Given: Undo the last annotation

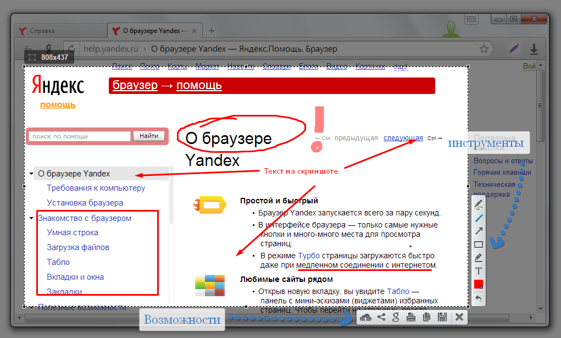Looking at the screenshot, I should pyautogui.click(x=479, y=298).
